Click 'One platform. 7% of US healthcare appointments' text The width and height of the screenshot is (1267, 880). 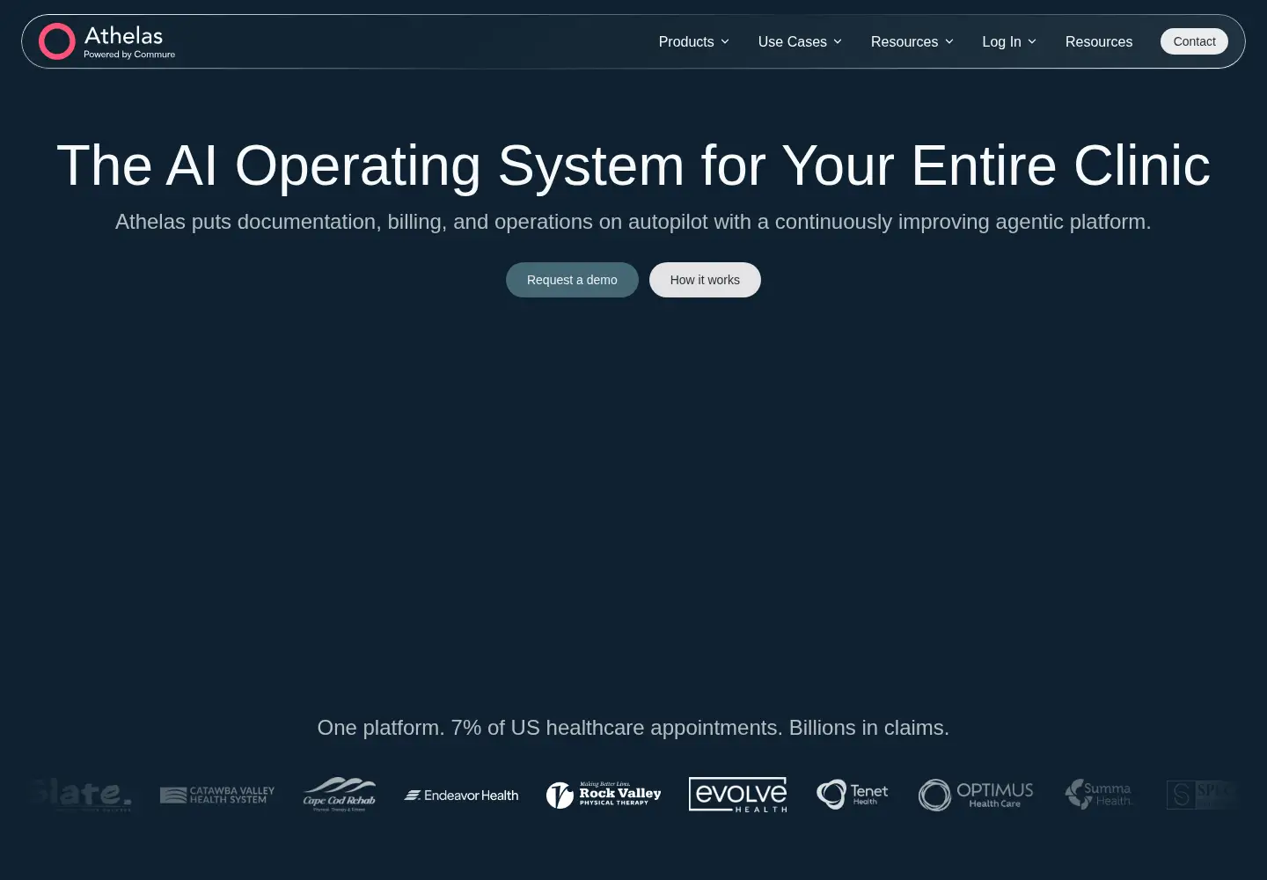pyautogui.click(x=633, y=728)
